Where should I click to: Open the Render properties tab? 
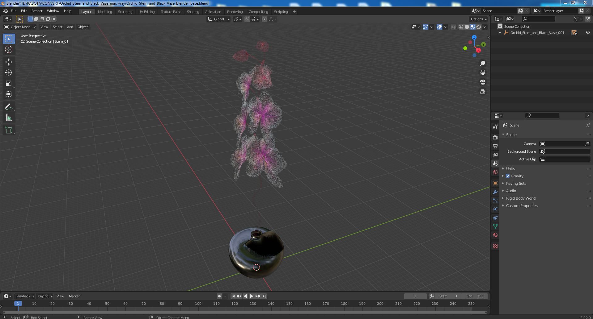click(x=495, y=137)
